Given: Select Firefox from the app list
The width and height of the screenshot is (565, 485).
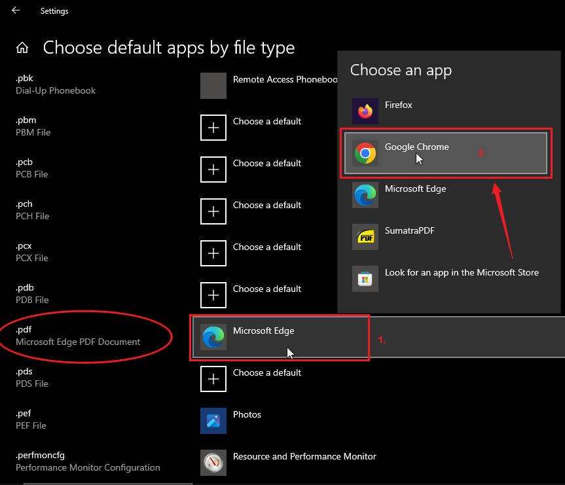Looking at the screenshot, I should click(x=398, y=105).
